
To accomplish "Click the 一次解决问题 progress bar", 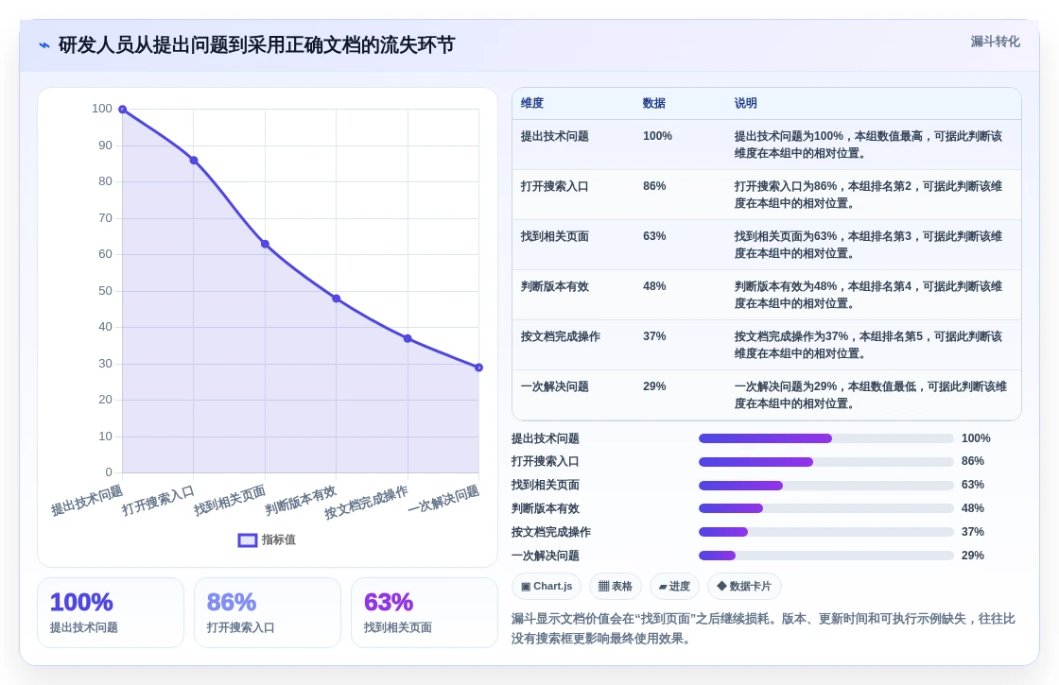I will 826,556.
